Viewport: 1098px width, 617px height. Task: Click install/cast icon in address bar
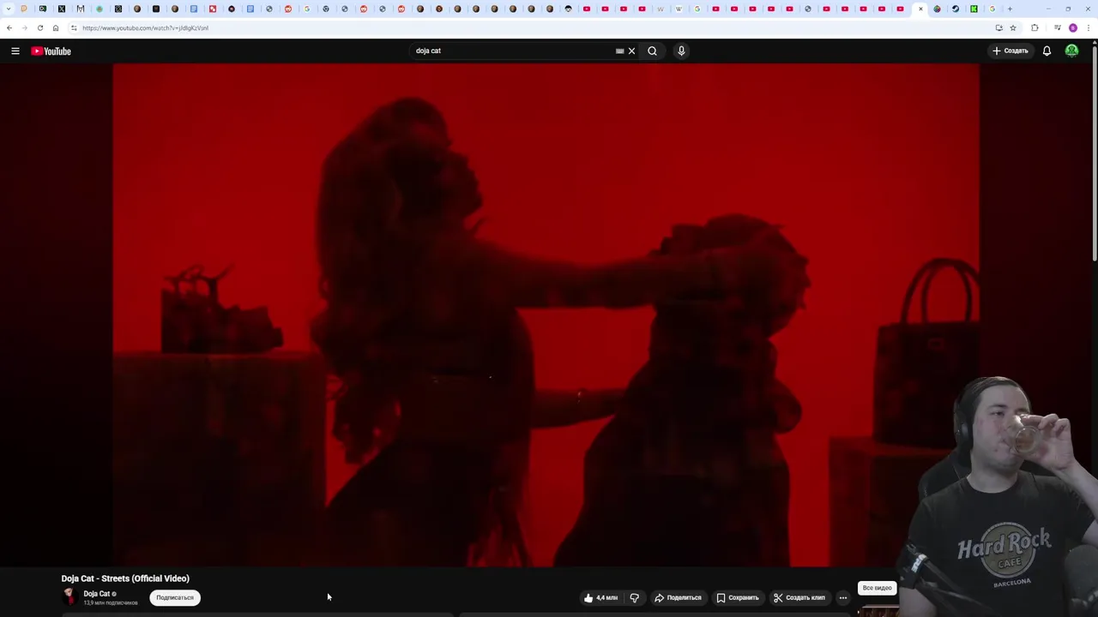[x=998, y=28]
